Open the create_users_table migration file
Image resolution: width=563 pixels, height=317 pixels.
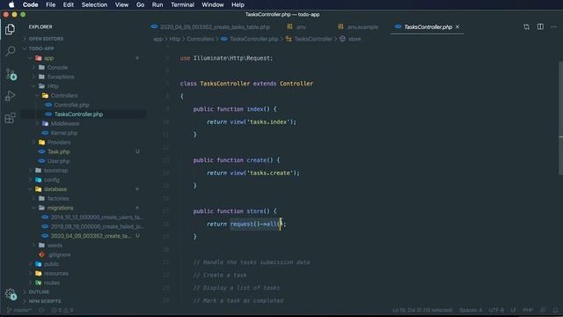click(96, 217)
